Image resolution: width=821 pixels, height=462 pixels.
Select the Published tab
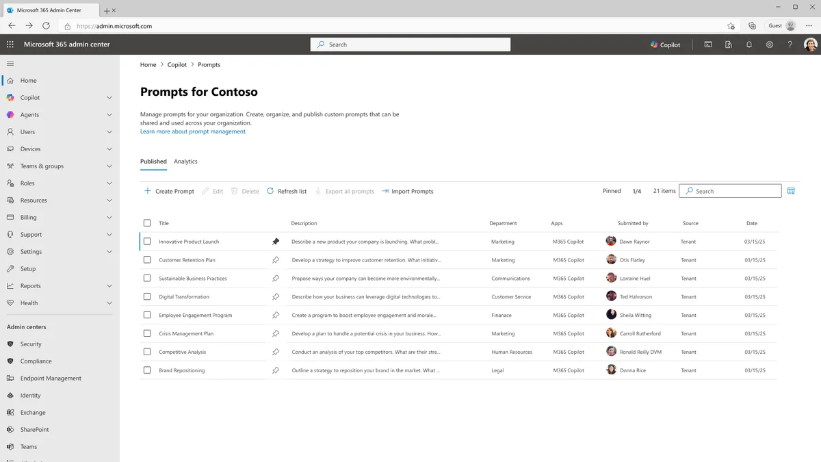click(x=153, y=162)
